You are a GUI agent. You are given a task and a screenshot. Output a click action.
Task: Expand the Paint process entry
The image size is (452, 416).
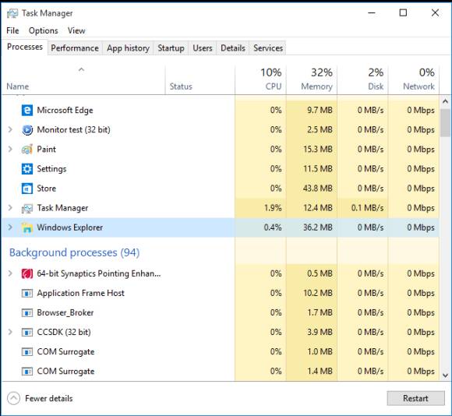pyautogui.click(x=10, y=150)
